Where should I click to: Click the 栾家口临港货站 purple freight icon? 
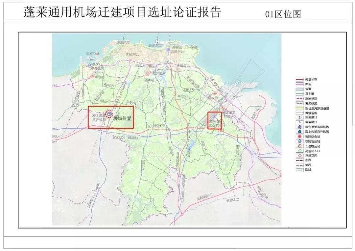89,66
